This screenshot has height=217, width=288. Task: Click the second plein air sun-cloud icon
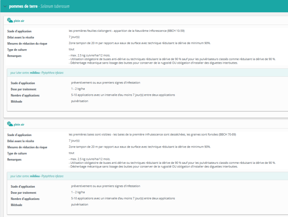pyautogui.click(x=10, y=125)
